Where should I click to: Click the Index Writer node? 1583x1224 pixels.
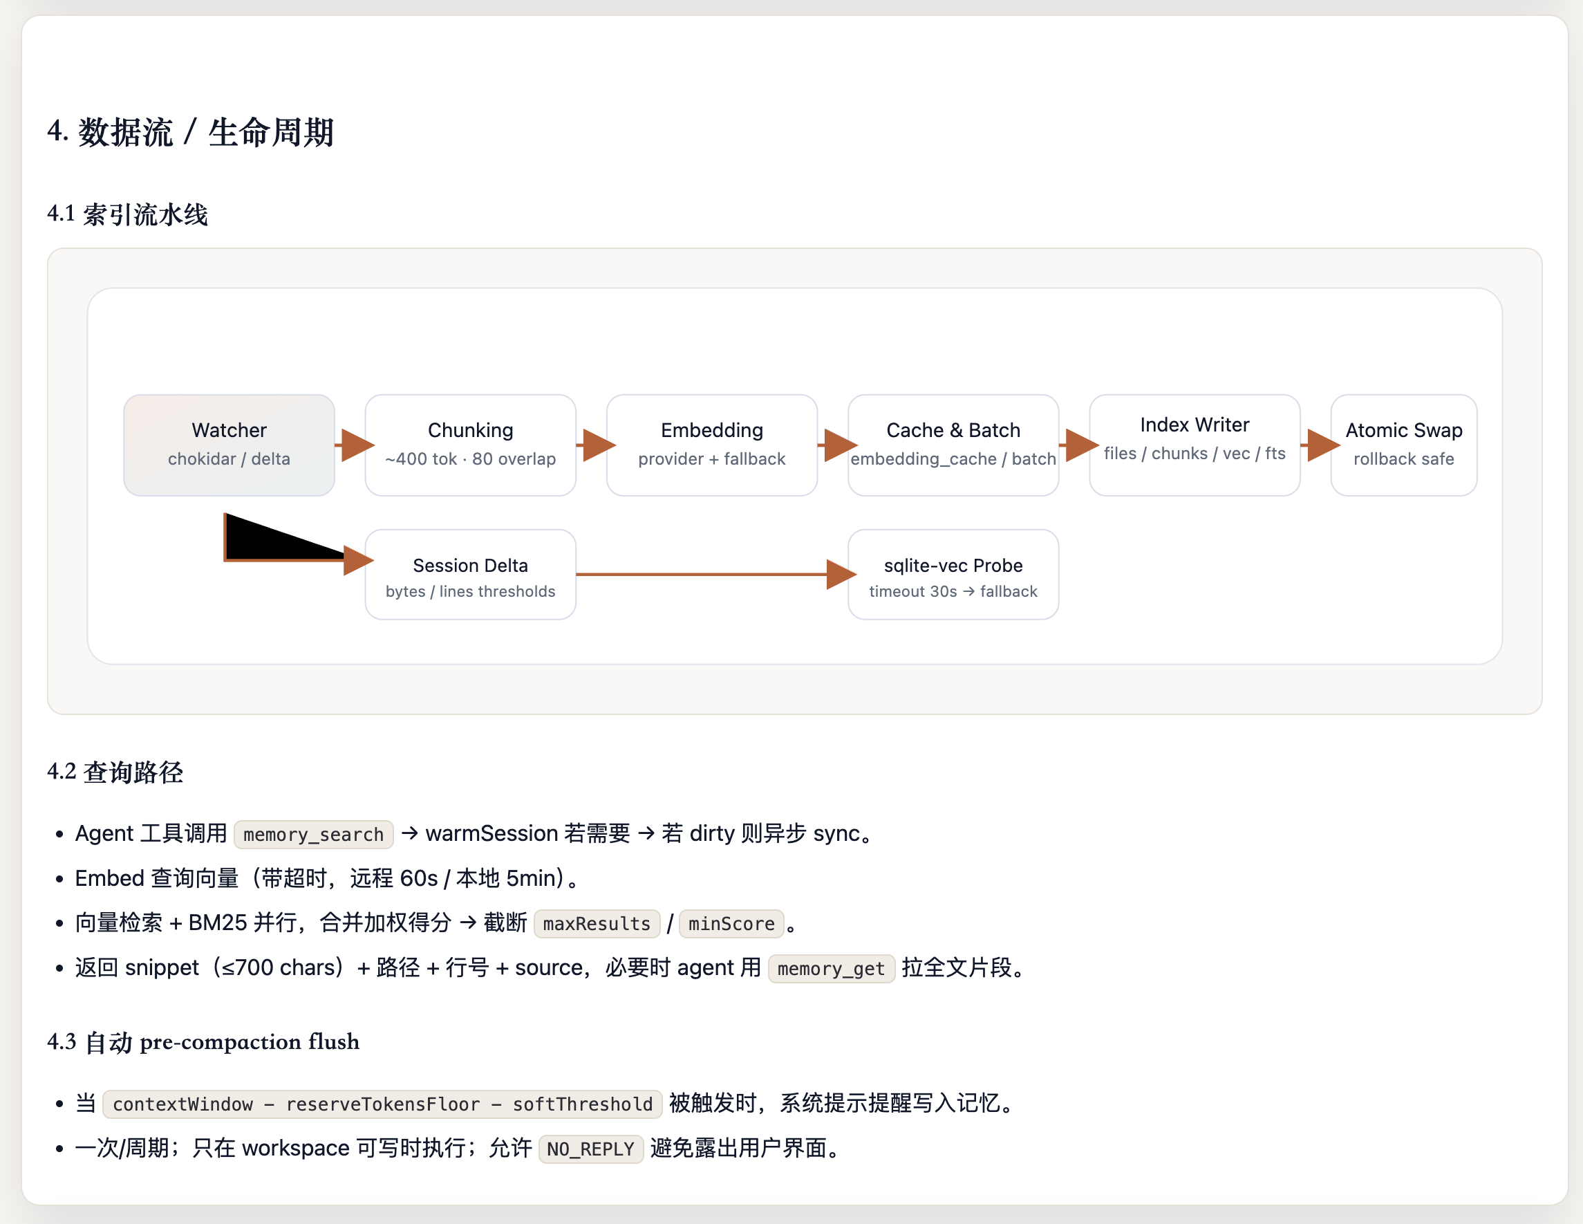[x=1195, y=445]
